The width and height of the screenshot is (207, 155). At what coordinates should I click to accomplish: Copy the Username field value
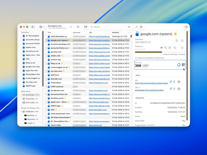coord(177,41)
